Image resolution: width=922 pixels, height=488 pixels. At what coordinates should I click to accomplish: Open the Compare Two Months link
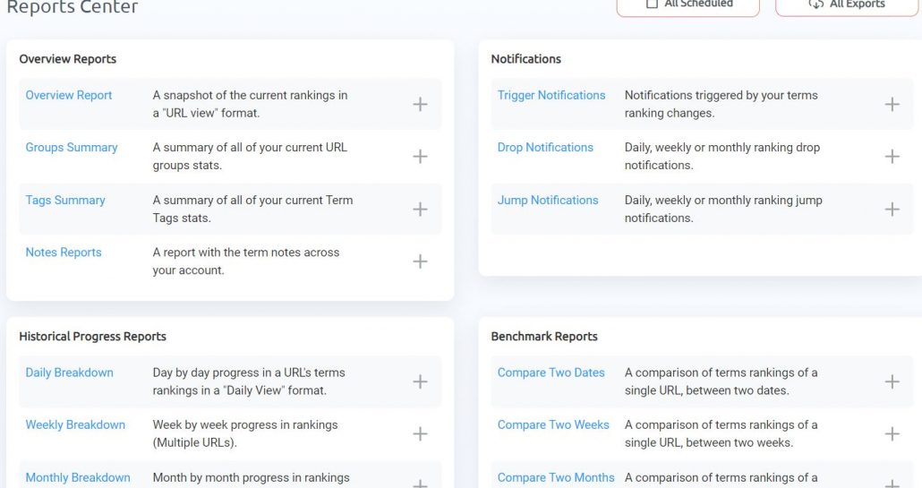[556, 477]
